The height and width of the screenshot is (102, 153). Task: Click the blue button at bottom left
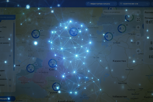7,98
